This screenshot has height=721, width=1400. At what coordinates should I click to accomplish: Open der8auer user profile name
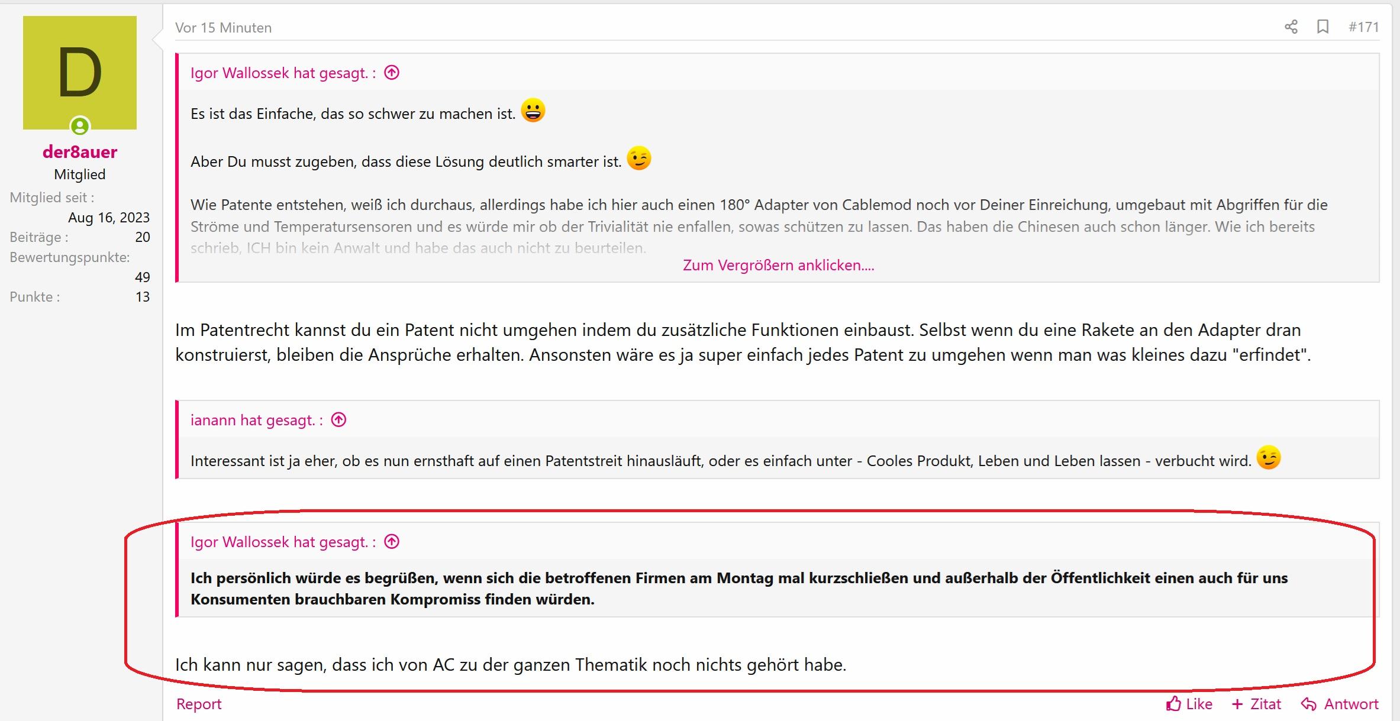pyautogui.click(x=80, y=152)
